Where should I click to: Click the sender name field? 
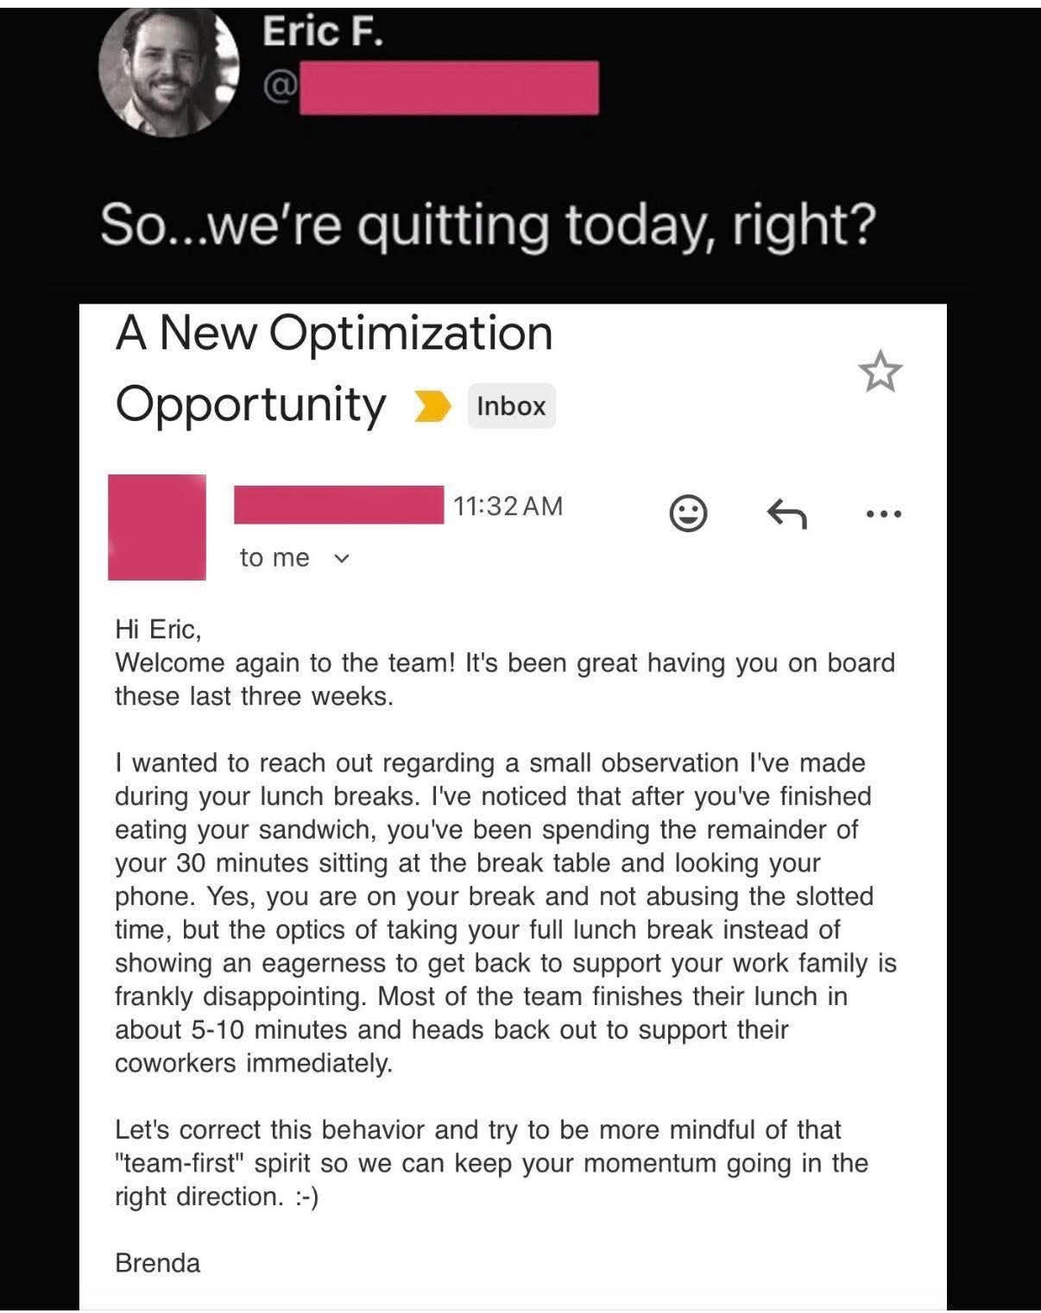tap(337, 506)
